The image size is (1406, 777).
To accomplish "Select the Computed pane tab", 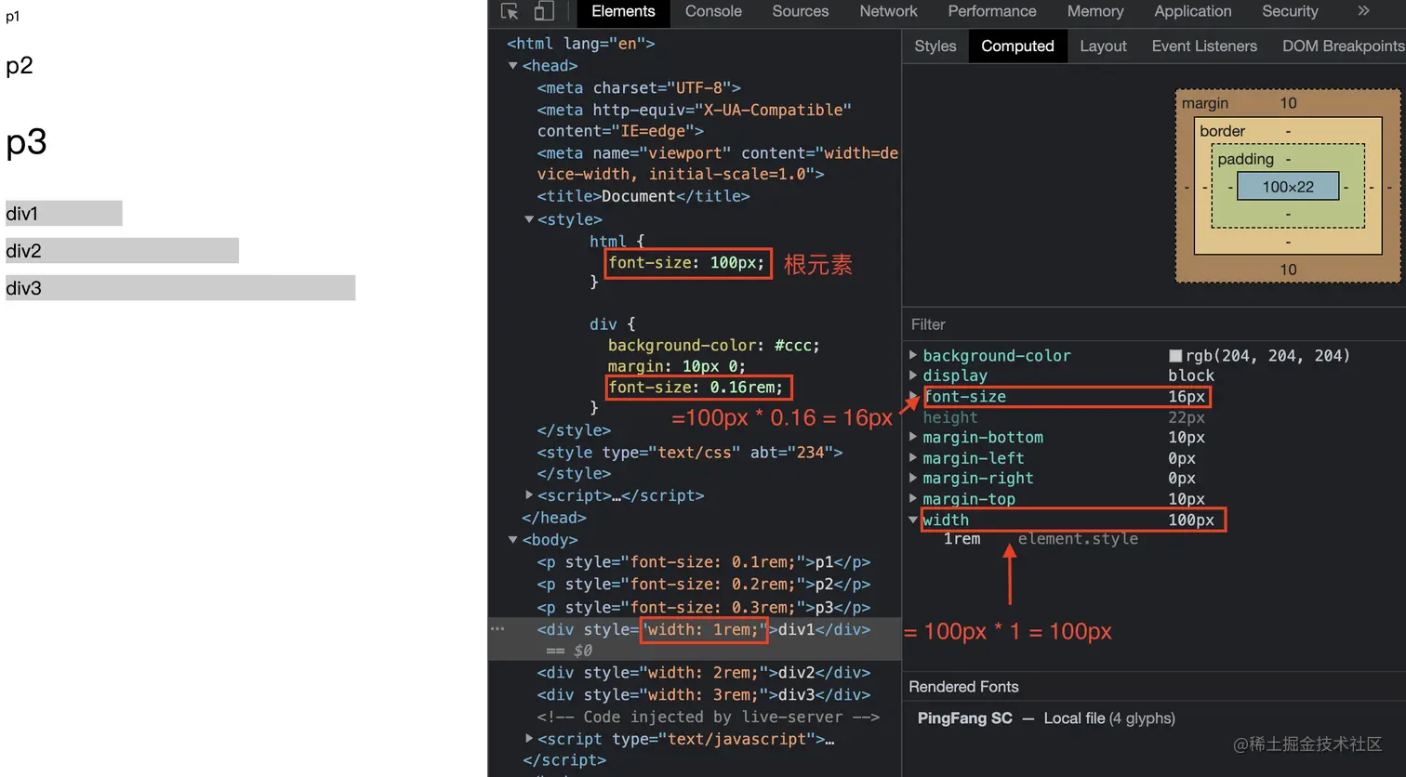I will pyautogui.click(x=1017, y=46).
